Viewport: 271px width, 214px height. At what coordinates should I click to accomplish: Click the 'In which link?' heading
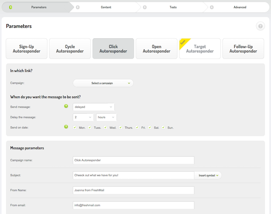[x=21, y=71]
